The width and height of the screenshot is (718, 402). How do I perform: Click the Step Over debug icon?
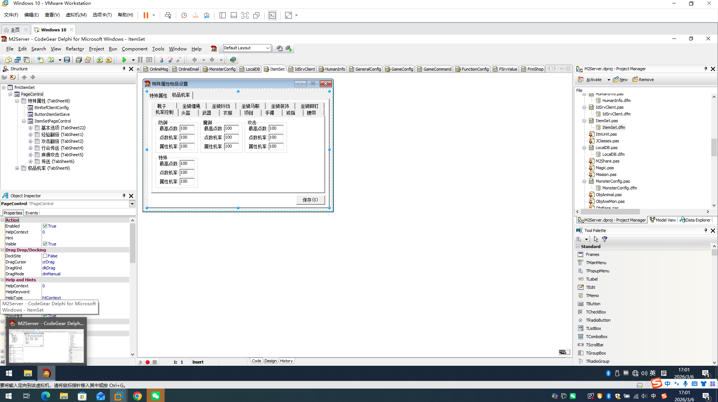point(170,60)
